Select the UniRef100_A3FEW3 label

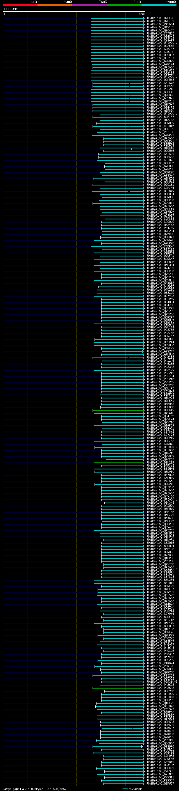coord(161,92)
